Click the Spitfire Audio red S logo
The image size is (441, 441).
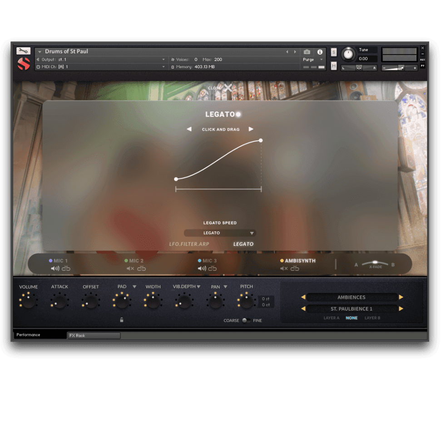[24, 64]
